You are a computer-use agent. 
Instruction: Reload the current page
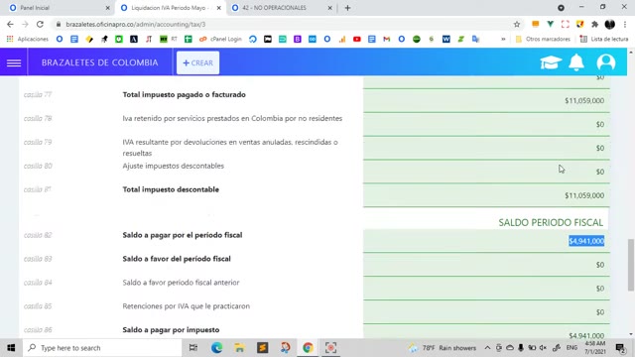pos(40,24)
